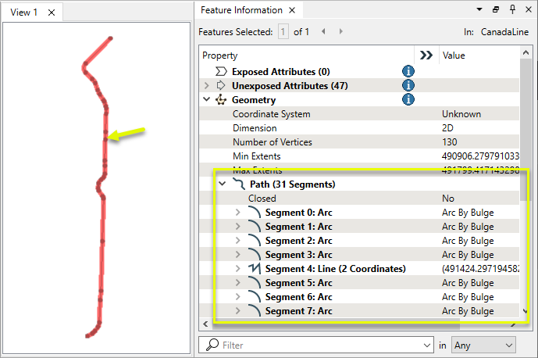Collapse the Path (31 Segments) node
Image resolution: width=538 pixels, height=358 pixels.
[x=223, y=184]
